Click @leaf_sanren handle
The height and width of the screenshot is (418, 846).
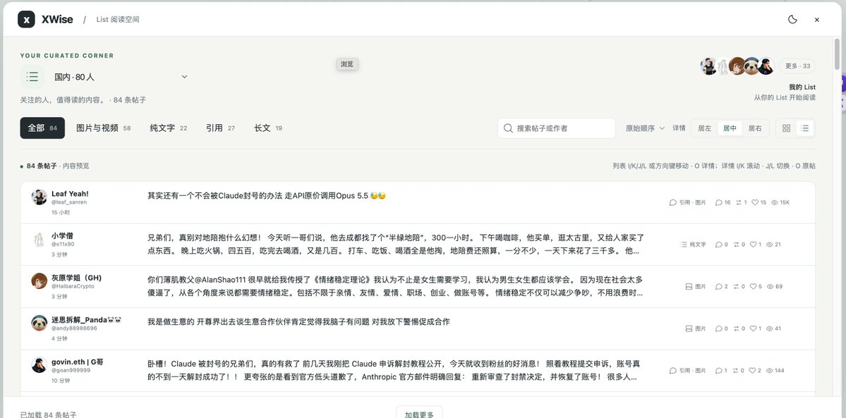69,202
